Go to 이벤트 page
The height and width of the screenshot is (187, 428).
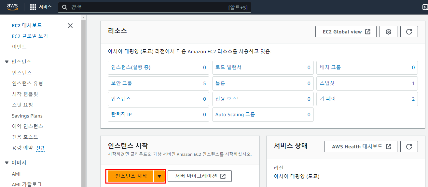click(19, 47)
